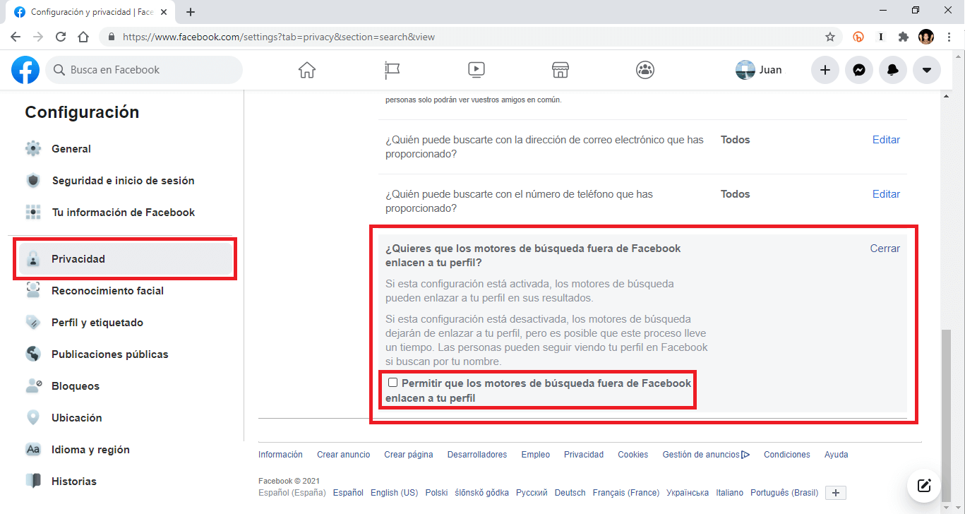Open the Empleo footer link
965x514 pixels.
tap(536, 455)
